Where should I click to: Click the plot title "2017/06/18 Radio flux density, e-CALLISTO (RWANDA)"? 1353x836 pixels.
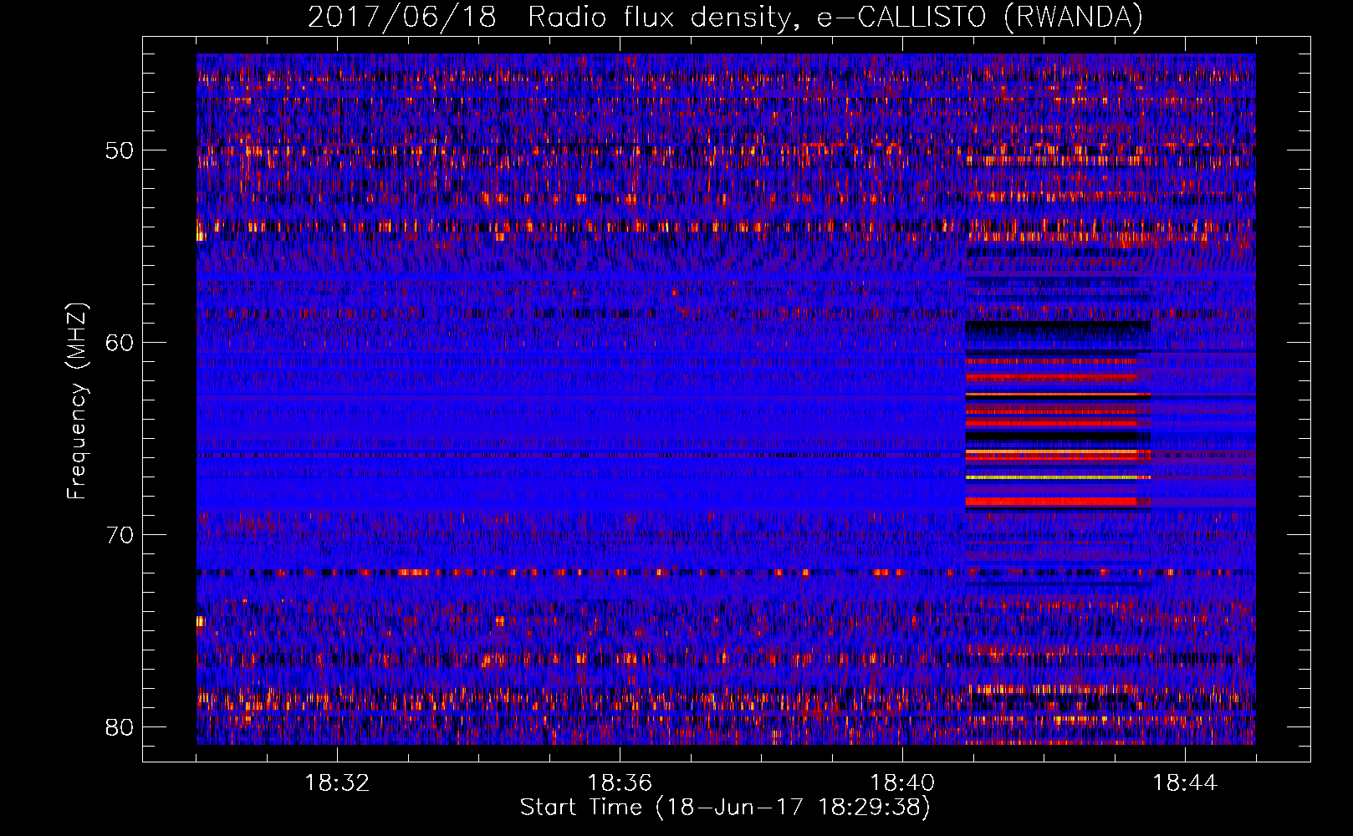725,17
